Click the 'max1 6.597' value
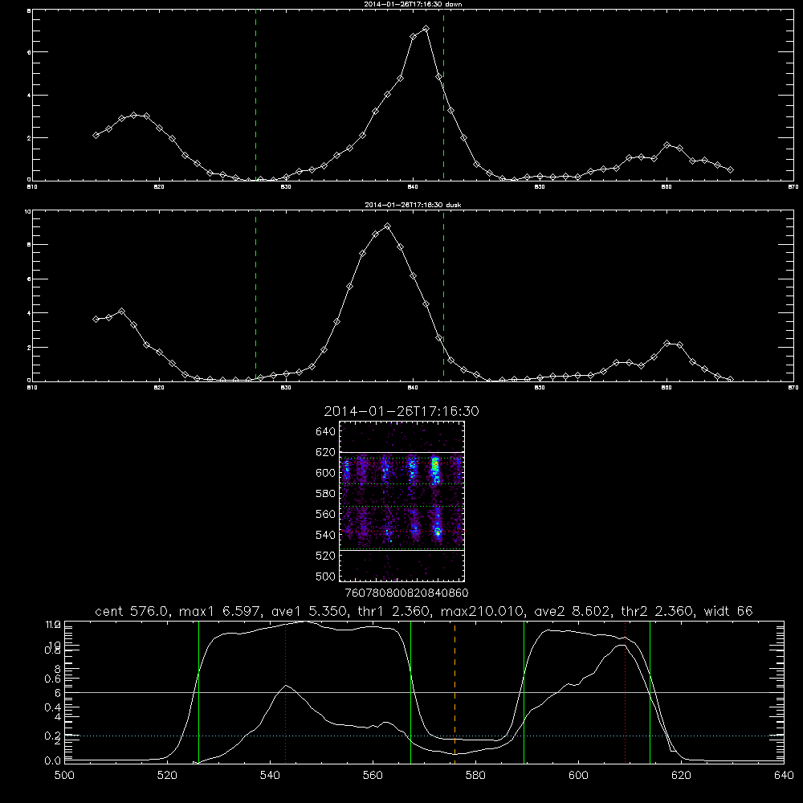803x803 pixels. (218, 611)
